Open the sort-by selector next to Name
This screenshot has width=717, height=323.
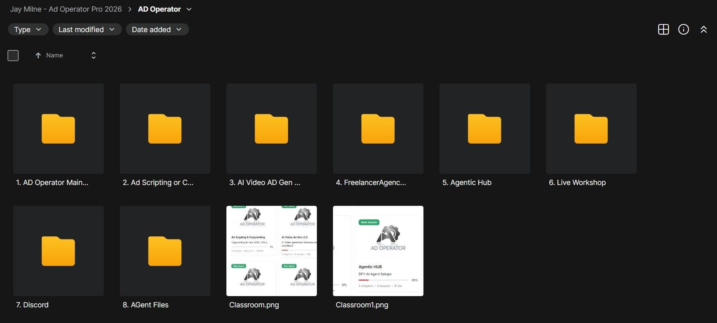point(94,55)
